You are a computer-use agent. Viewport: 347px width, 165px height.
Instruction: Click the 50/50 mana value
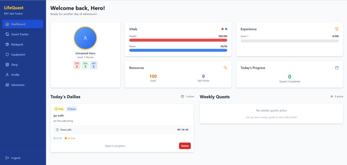224,46
